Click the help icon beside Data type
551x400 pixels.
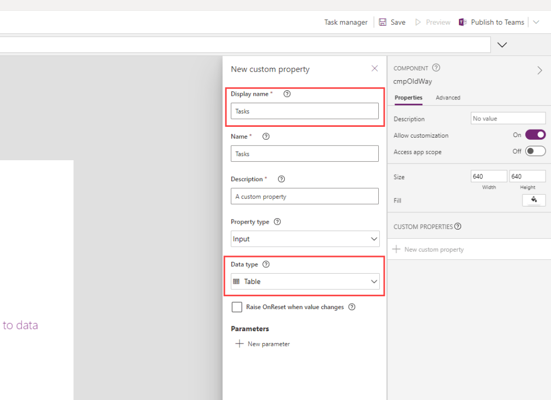click(x=266, y=265)
